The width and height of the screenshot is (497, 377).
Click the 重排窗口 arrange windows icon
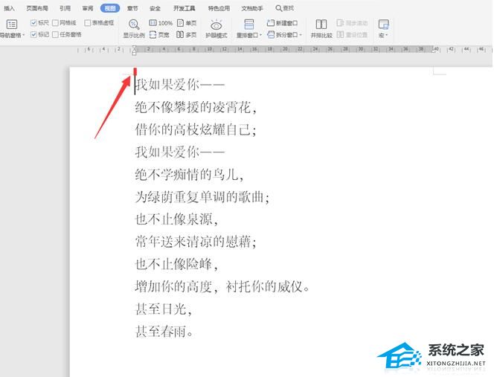tap(249, 25)
